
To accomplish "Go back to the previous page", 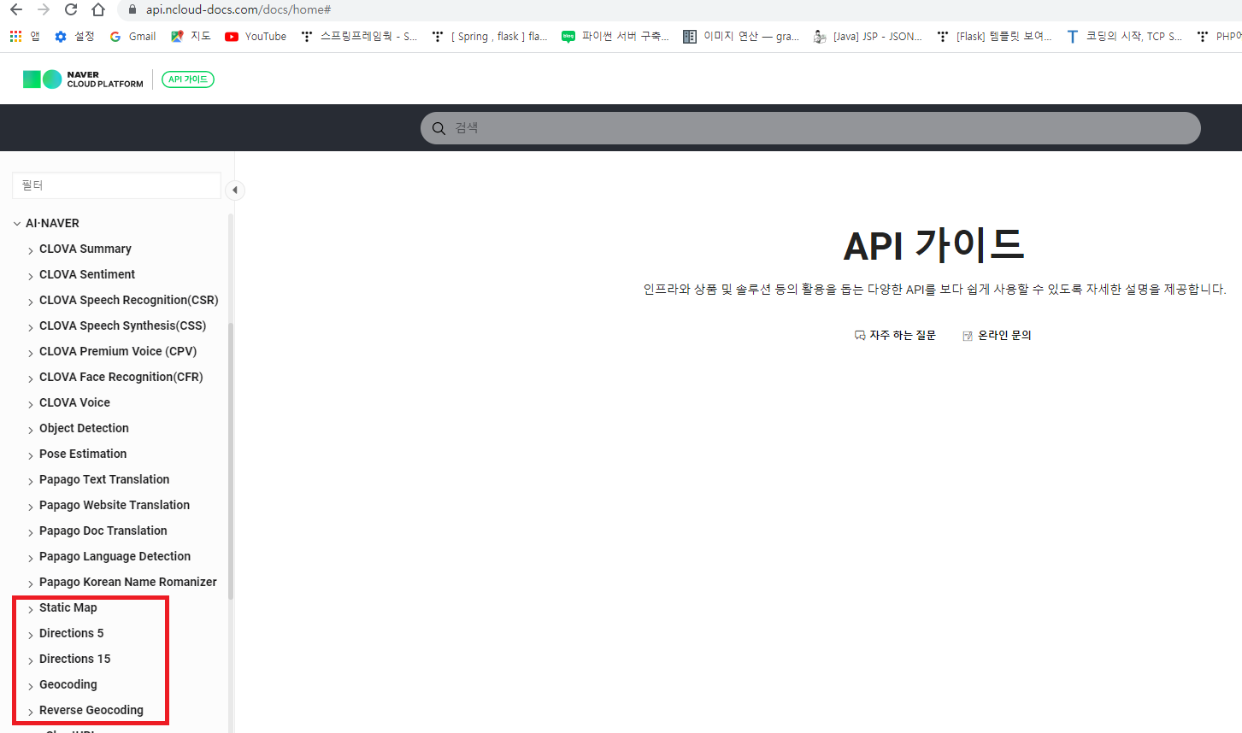I will [16, 9].
